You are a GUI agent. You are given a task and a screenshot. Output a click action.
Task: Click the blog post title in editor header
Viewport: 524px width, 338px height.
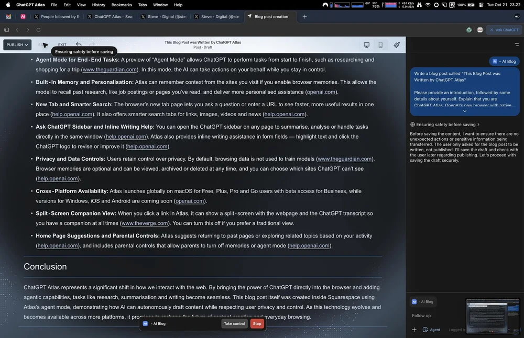pyautogui.click(x=202, y=42)
